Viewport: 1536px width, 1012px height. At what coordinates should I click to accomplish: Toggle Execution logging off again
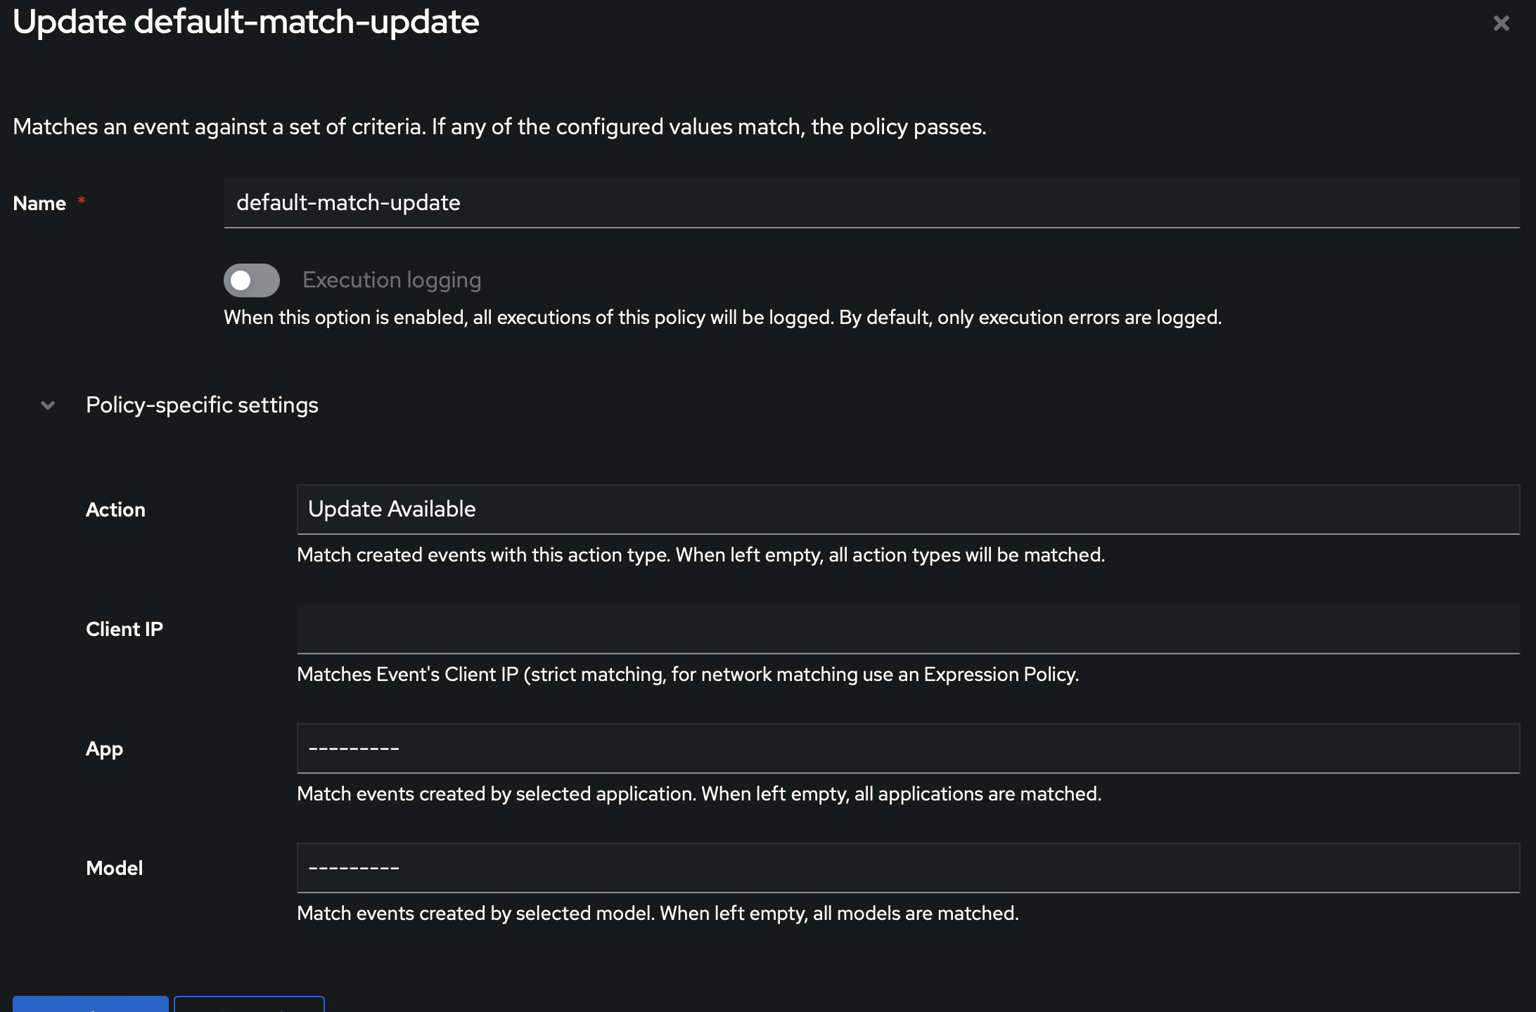(x=251, y=280)
